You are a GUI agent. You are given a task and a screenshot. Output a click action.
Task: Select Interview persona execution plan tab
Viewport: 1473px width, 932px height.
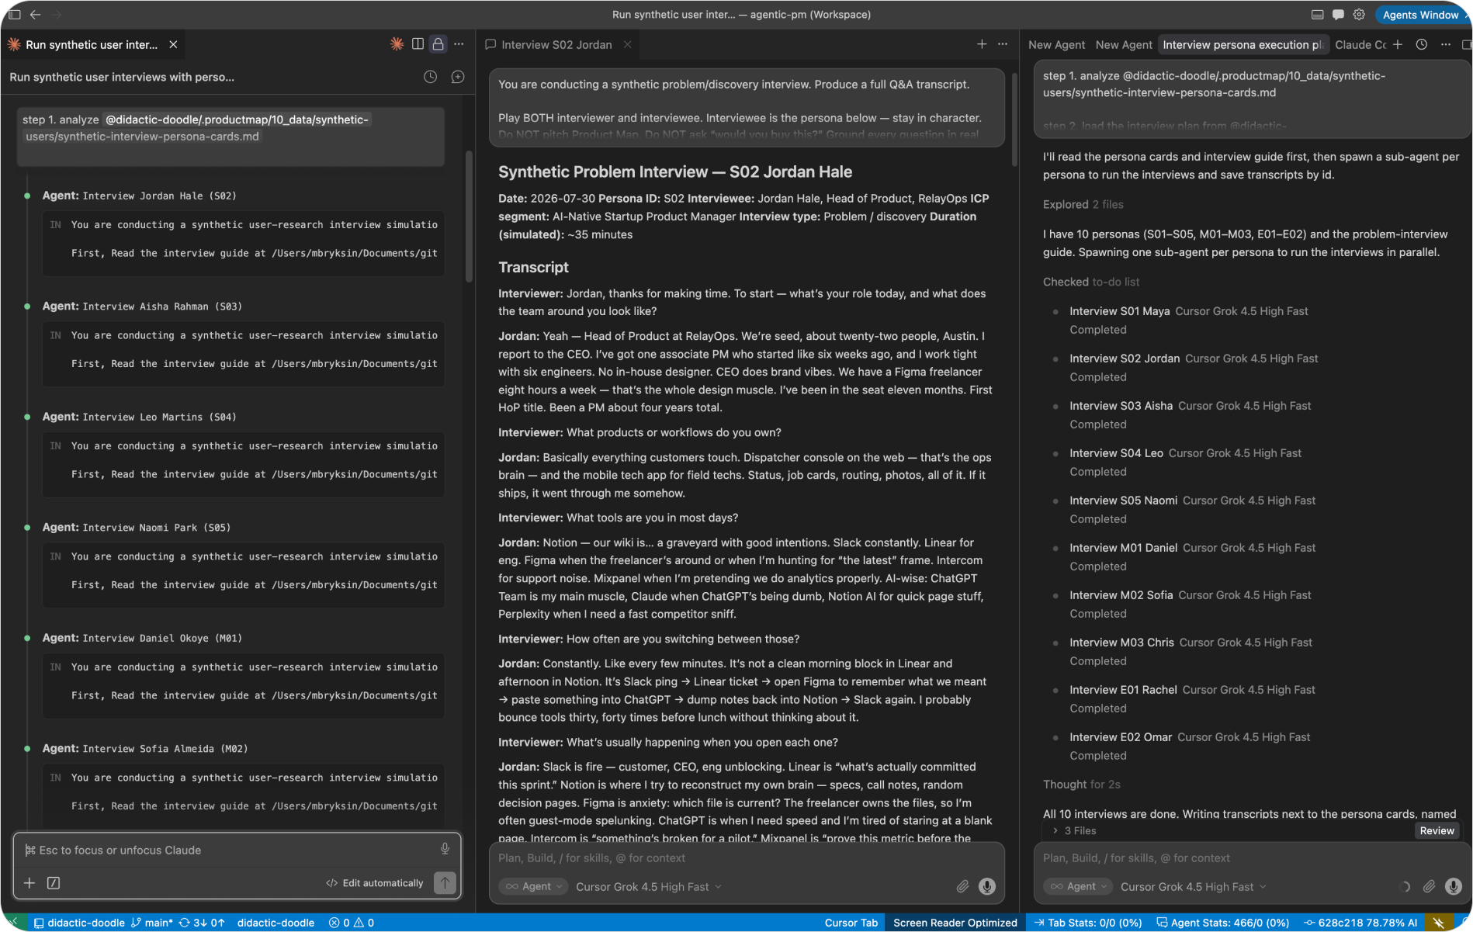pos(1243,44)
